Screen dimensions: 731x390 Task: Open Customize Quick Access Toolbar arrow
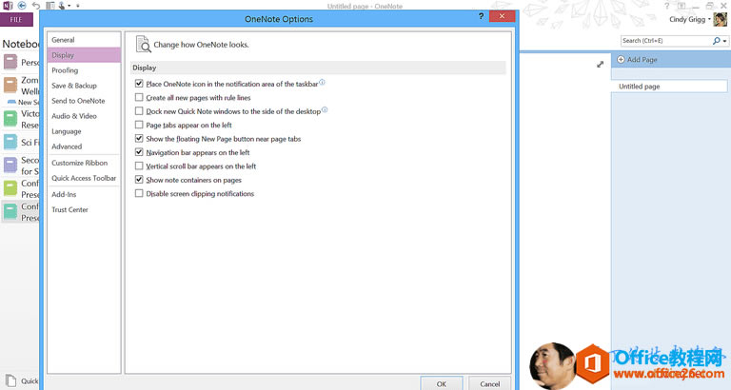78,6
